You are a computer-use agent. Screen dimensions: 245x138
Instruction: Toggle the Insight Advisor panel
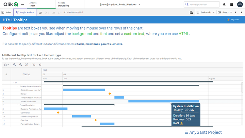25,12
